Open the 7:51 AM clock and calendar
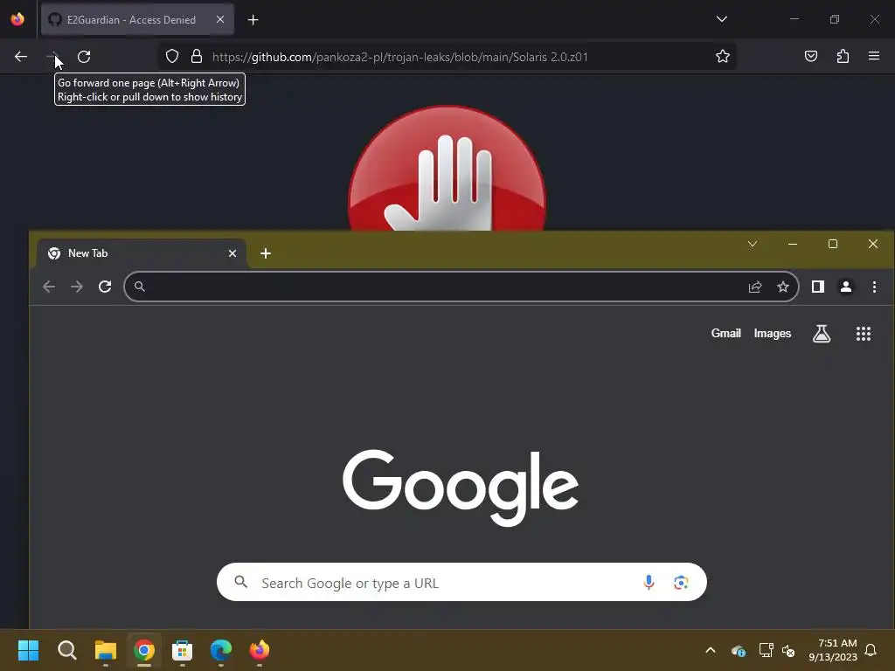Screen dimensions: 895x671 click(x=833, y=650)
